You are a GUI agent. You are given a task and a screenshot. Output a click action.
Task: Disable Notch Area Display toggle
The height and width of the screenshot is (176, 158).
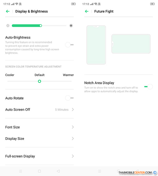pos(149,87)
